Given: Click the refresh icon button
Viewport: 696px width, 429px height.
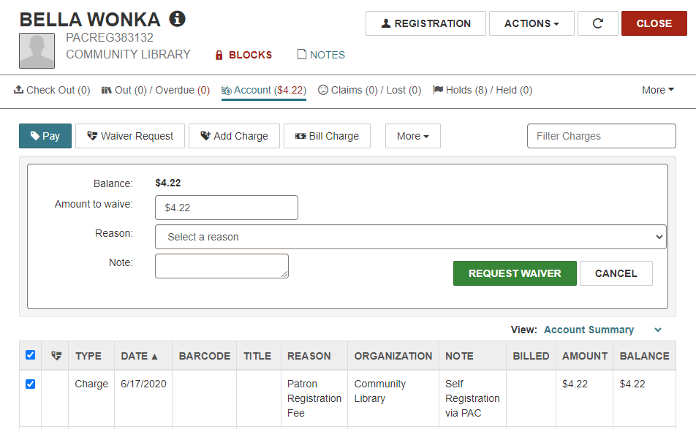Looking at the screenshot, I should (x=597, y=23).
